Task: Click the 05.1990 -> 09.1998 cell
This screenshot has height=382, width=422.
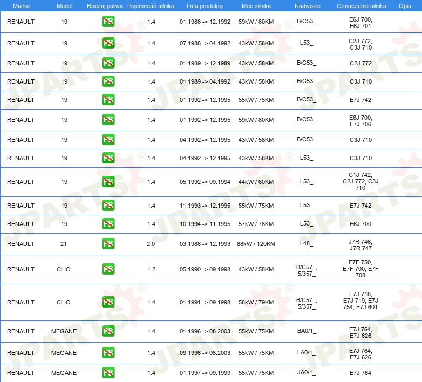Action: pyautogui.click(x=205, y=269)
